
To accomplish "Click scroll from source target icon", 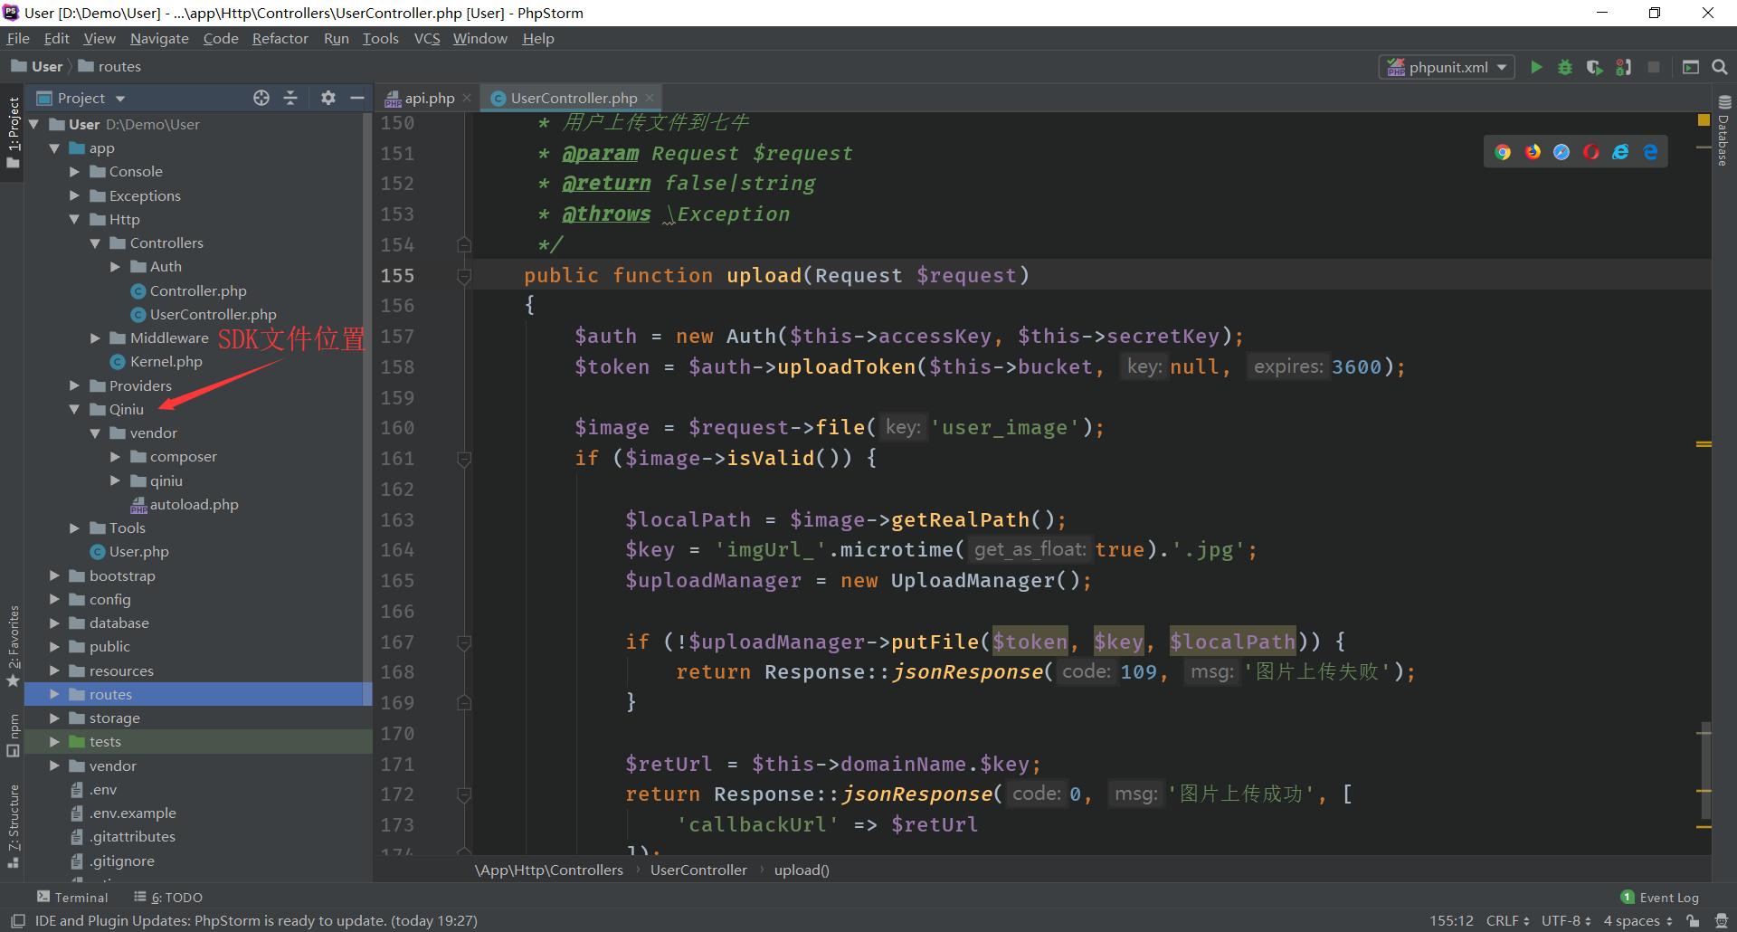I will pos(261,98).
